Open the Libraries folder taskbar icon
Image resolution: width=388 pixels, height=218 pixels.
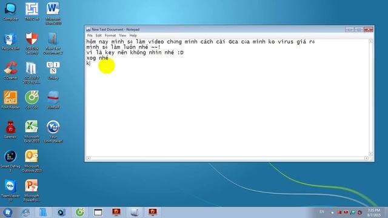[43, 213]
